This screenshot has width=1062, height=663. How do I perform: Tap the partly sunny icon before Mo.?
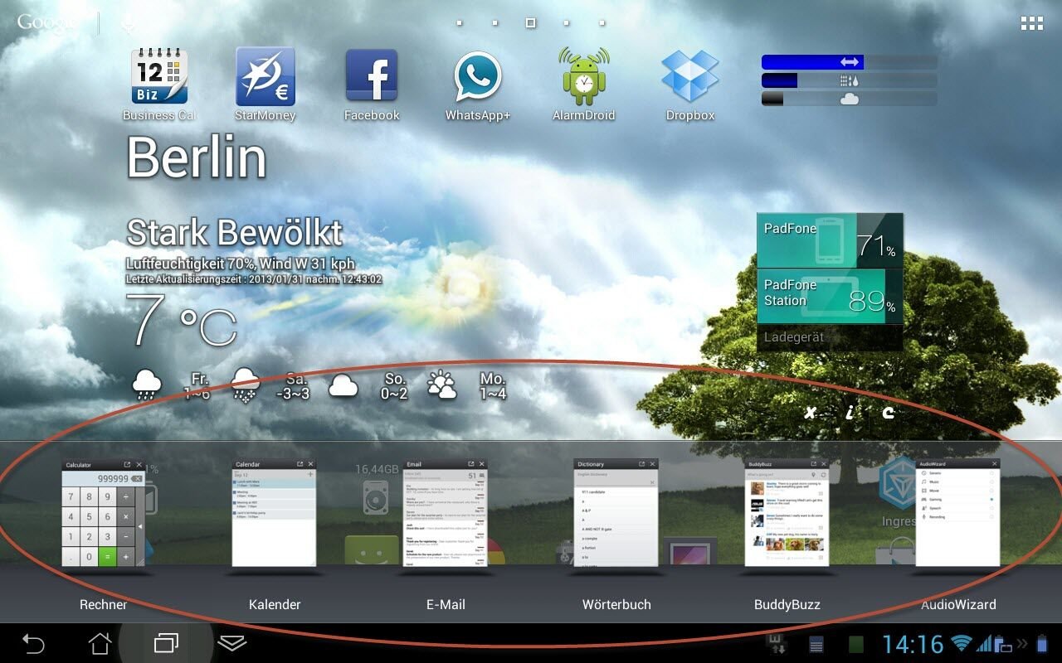point(441,385)
